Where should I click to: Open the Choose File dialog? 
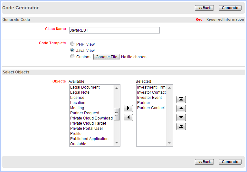click(106, 57)
